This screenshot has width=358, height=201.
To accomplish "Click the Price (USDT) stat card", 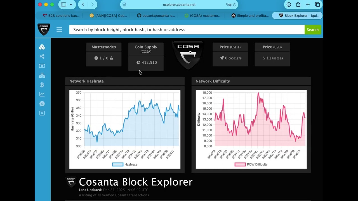I will (230, 54).
